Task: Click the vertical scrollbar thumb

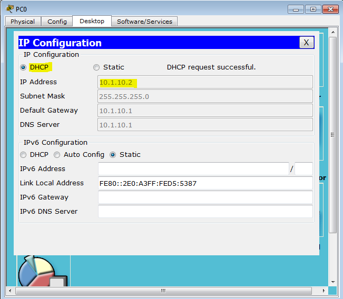Action: pos(333,135)
